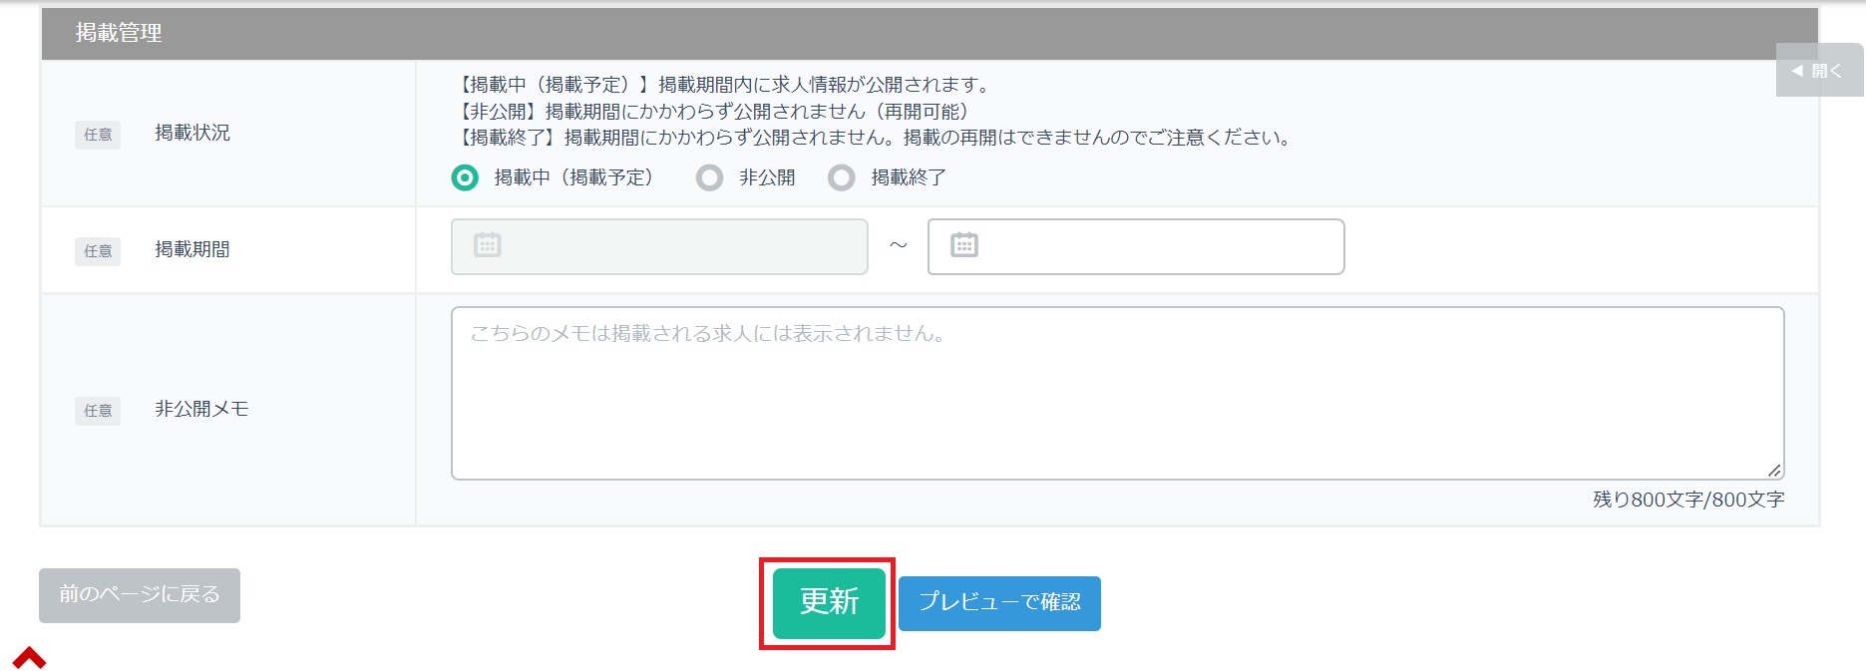
Task: Click the memo textarea resize handle
Action: click(1773, 470)
